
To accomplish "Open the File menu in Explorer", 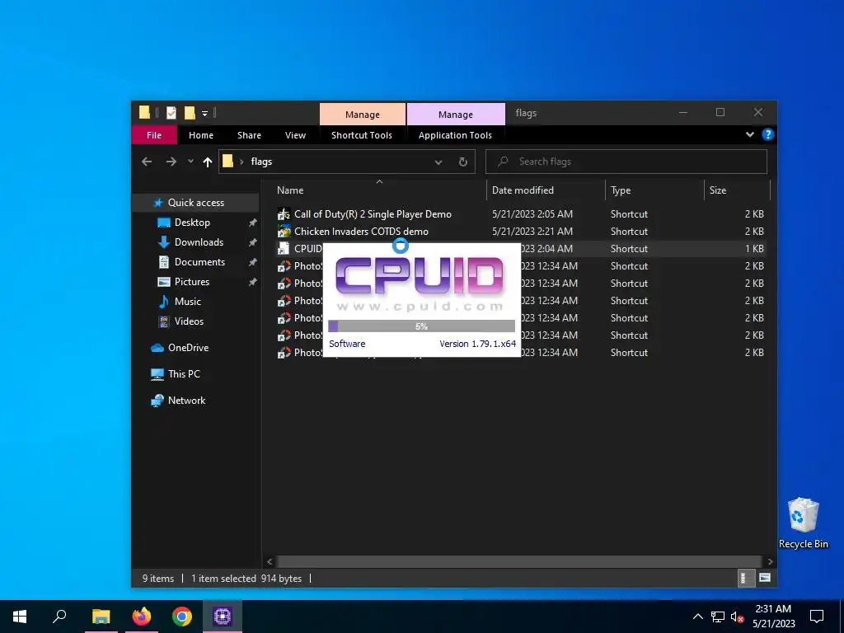I will (154, 135).
